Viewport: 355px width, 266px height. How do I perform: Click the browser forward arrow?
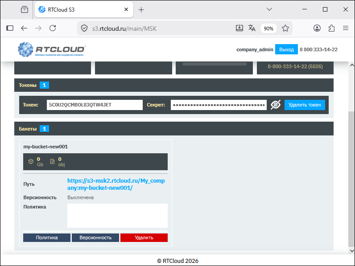(x=38, y=28)
